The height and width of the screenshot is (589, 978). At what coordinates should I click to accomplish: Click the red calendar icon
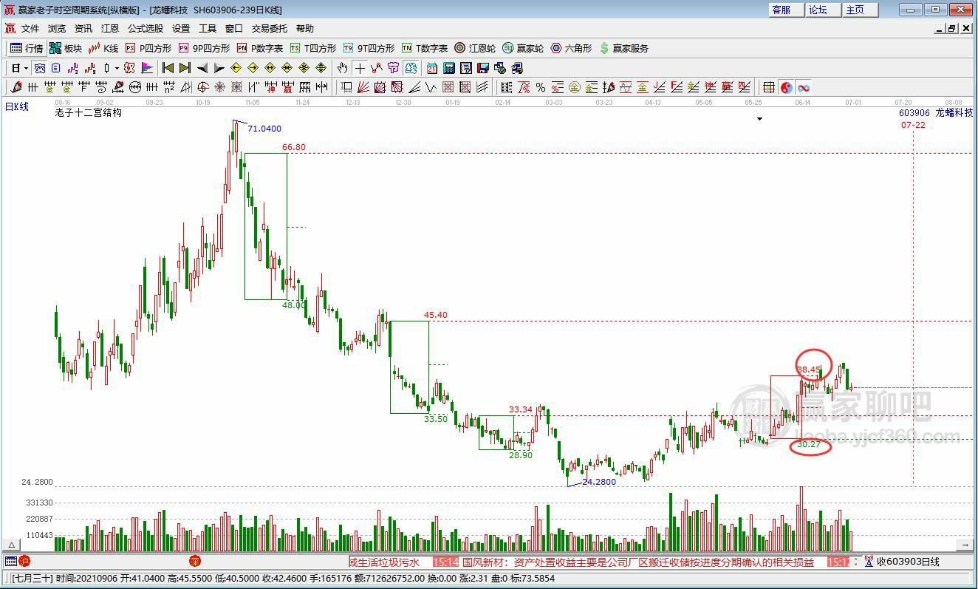(x=432, y=68)
